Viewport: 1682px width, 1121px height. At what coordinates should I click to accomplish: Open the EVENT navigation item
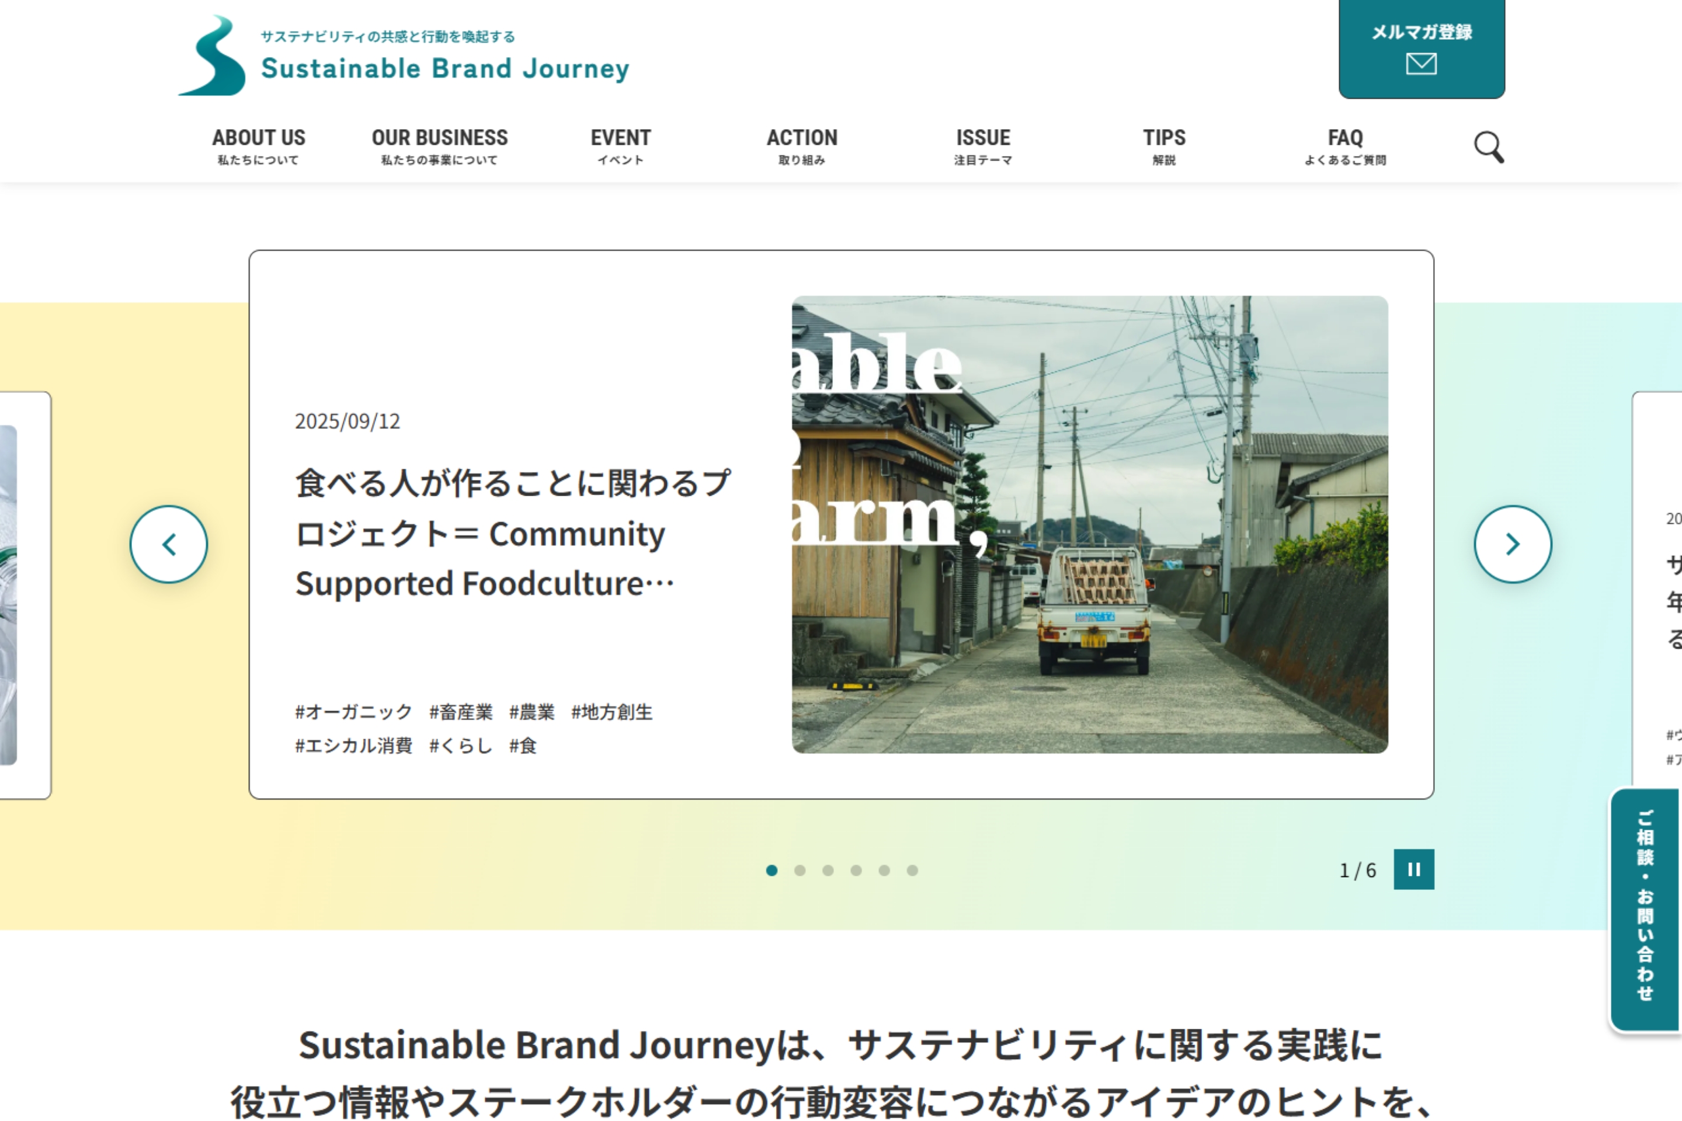[620, 146]
